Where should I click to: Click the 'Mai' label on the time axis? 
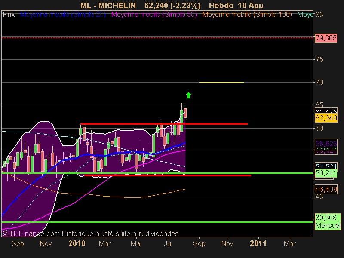[136, 243]
